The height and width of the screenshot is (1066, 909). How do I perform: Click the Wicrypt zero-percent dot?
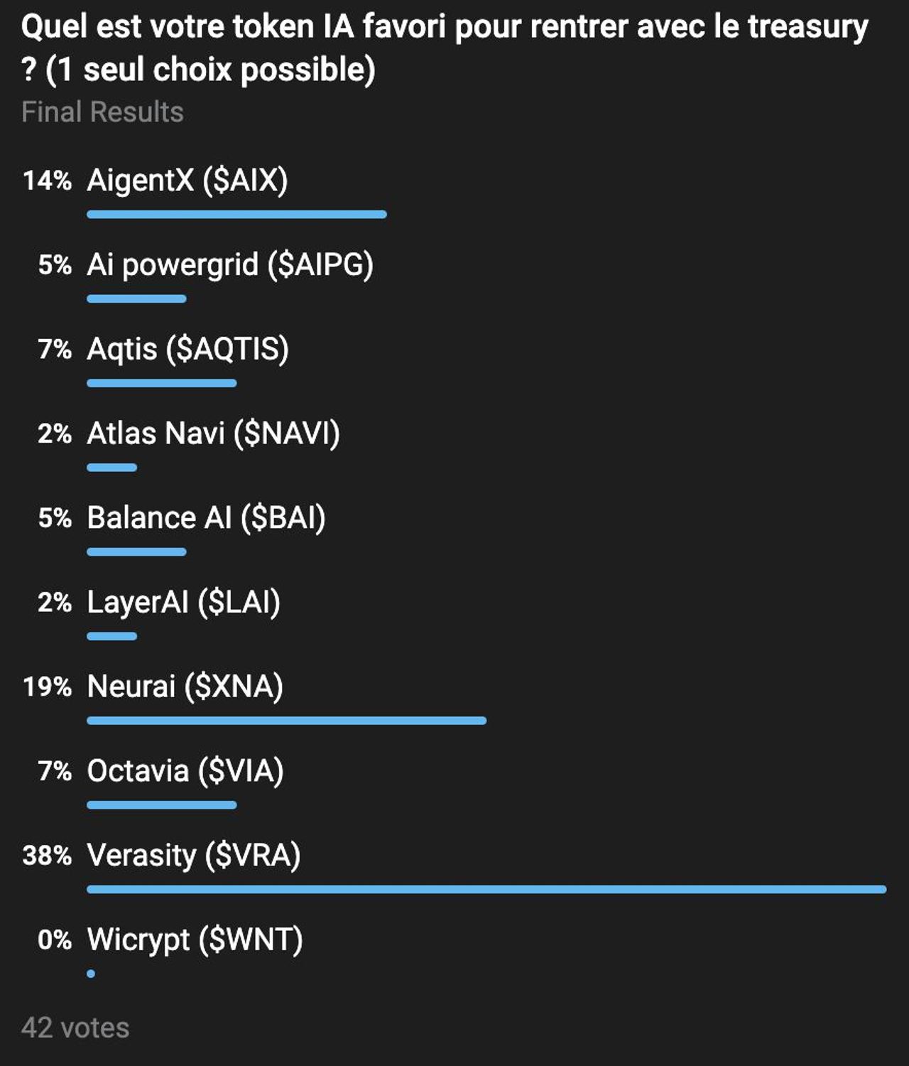point(91,974)
